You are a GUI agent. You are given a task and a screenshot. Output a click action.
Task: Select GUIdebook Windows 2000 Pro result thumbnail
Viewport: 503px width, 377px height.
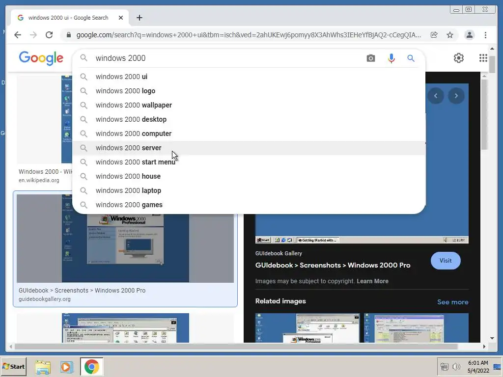(125, 247)
